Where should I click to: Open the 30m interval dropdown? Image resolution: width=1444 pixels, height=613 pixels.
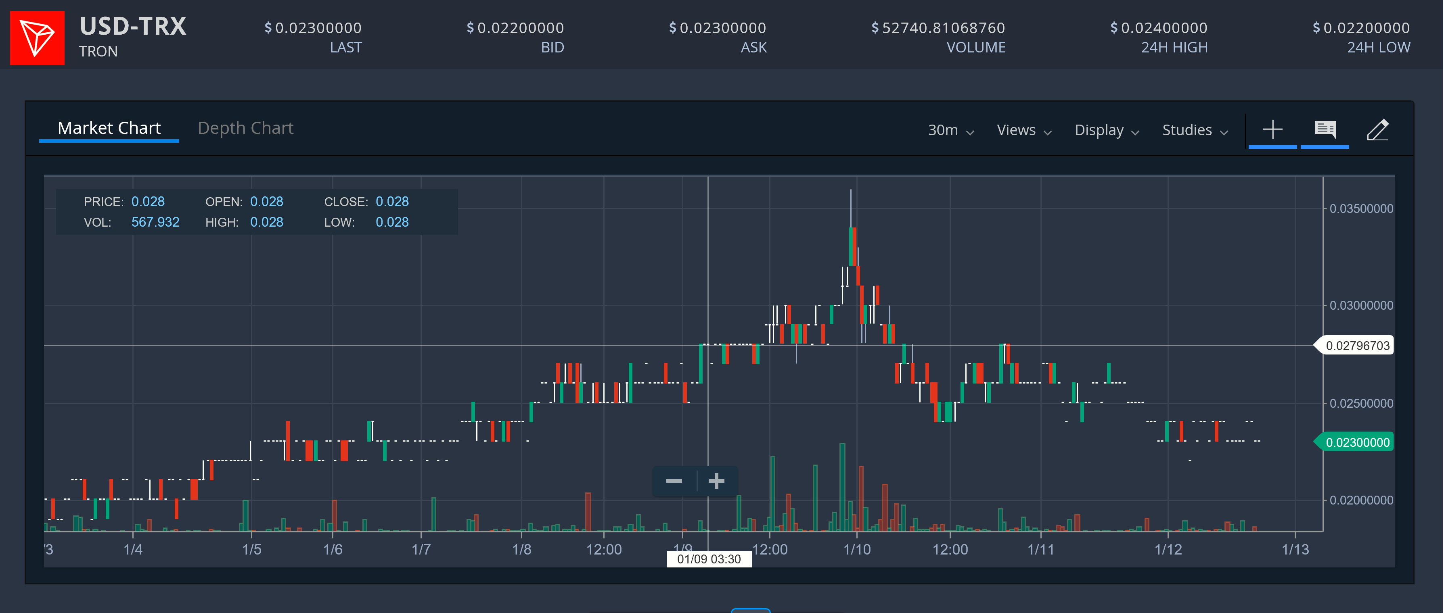[951, 130]
